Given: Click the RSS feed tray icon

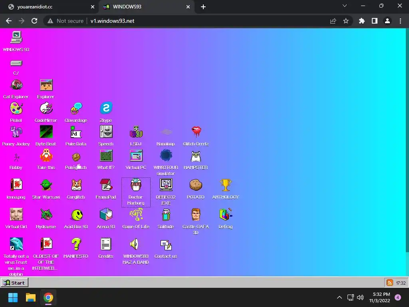Looking at the screenshot, I should pos(390,283).
